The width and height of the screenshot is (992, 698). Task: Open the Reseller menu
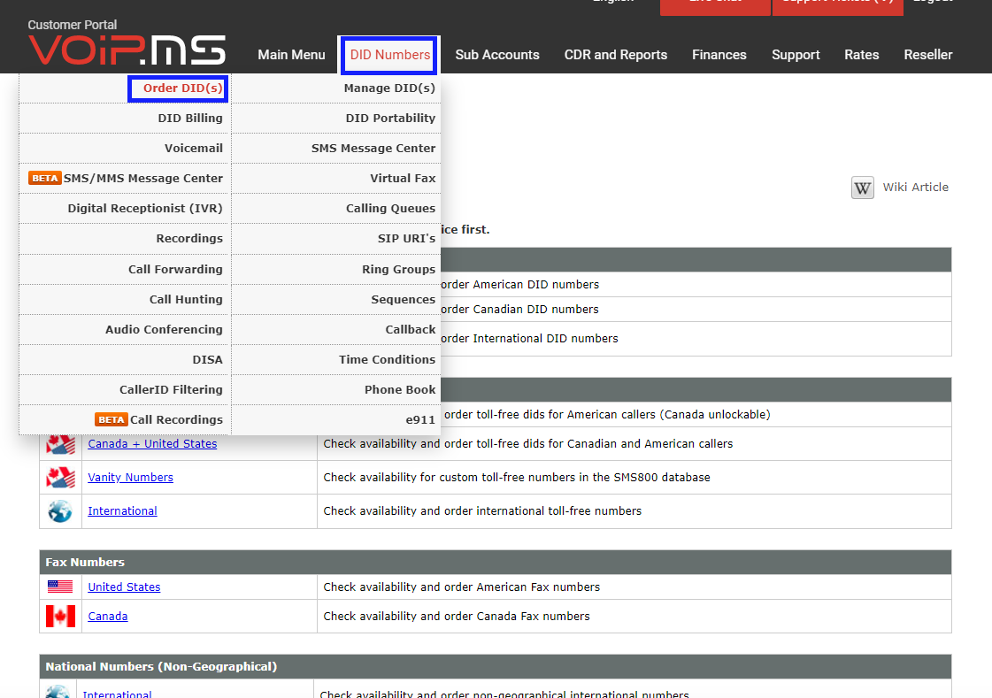tap(928, 55)
